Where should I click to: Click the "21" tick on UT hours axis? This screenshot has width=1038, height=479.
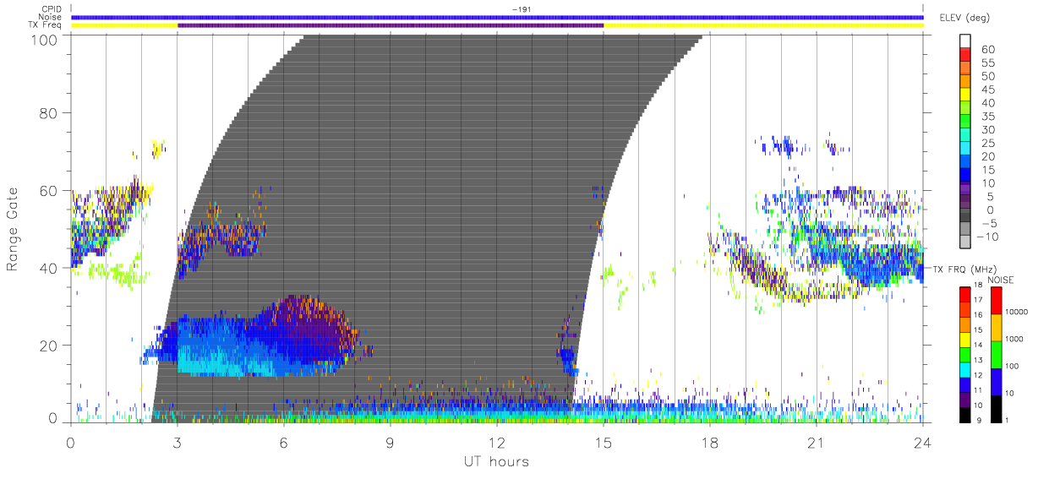pos(817,442)
